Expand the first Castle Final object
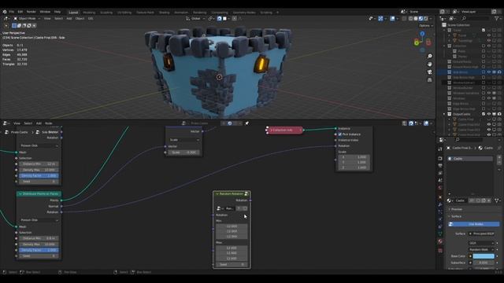 coord(450,119)
